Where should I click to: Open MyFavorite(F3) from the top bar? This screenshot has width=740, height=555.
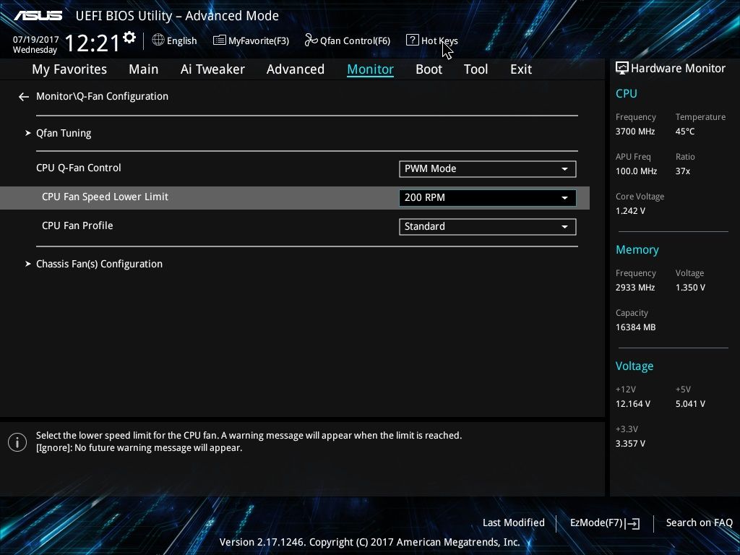point(251,40)
